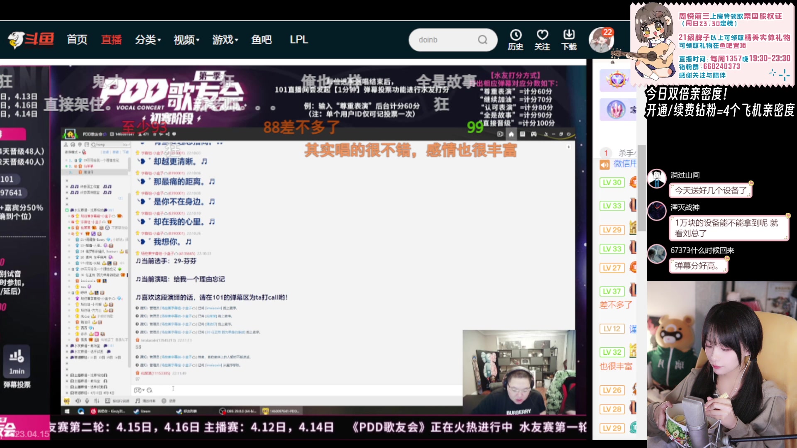This screenshot has width=797, height=448.
Task: Click the chat panel scrollbar
Action: coord(642,187)
